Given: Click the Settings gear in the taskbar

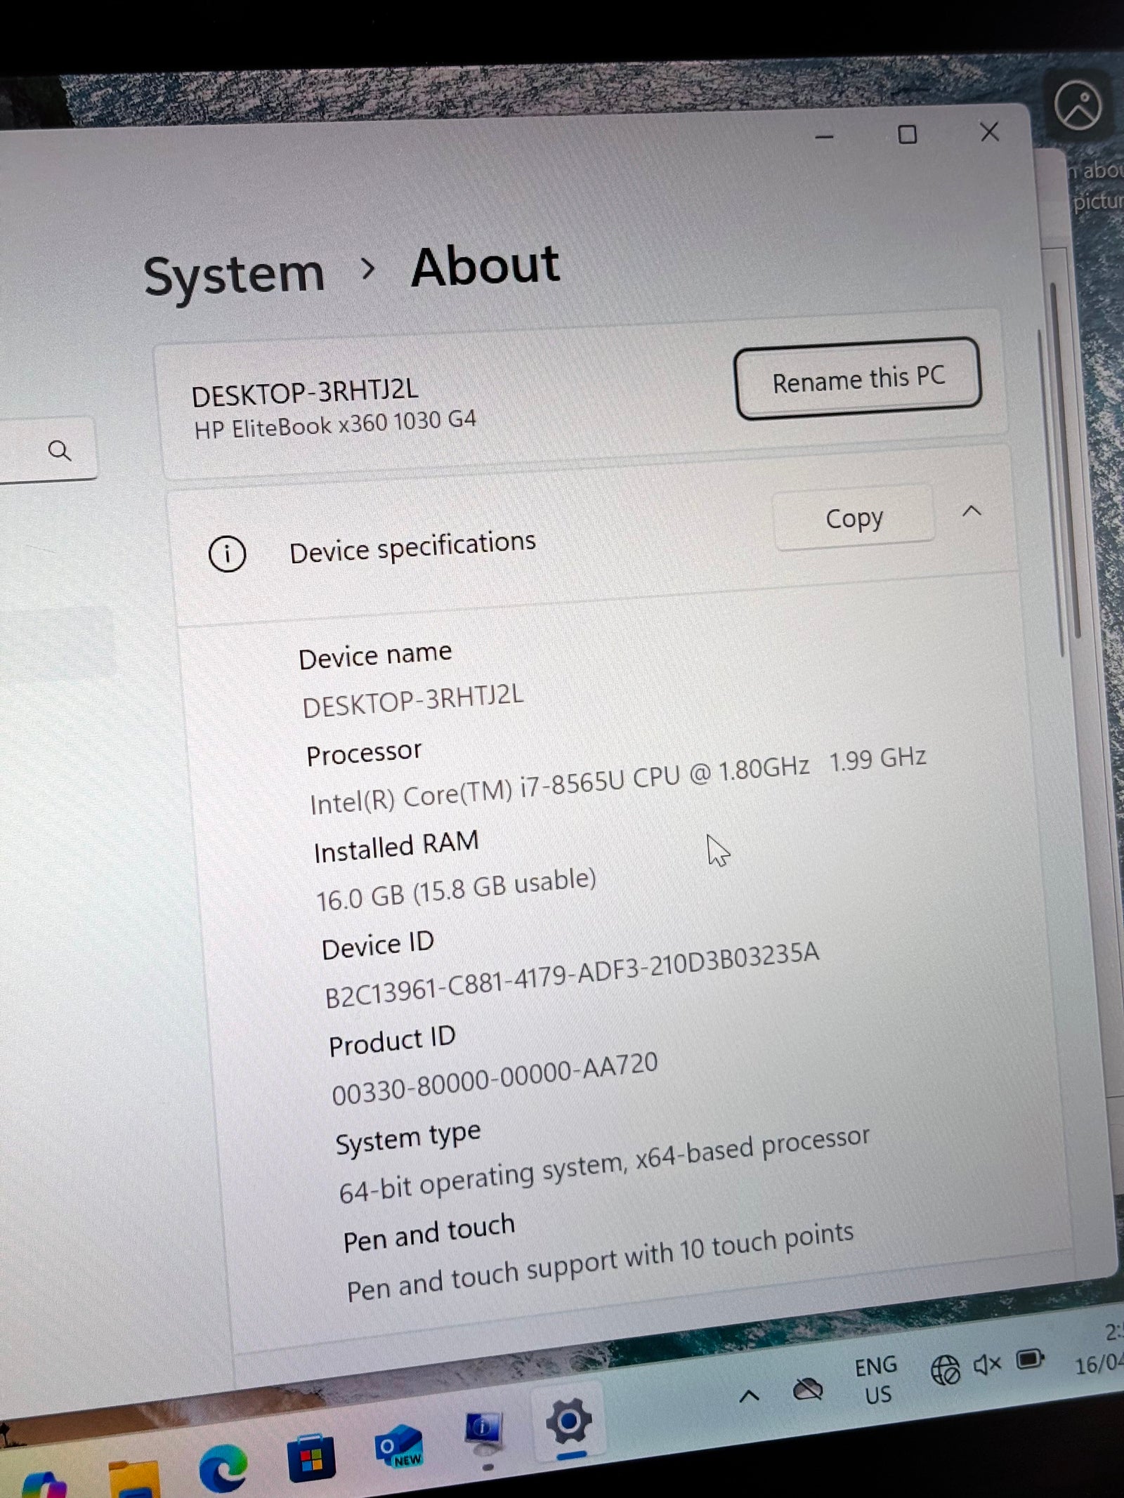Looking at the screenshot, I should 568,1422.
